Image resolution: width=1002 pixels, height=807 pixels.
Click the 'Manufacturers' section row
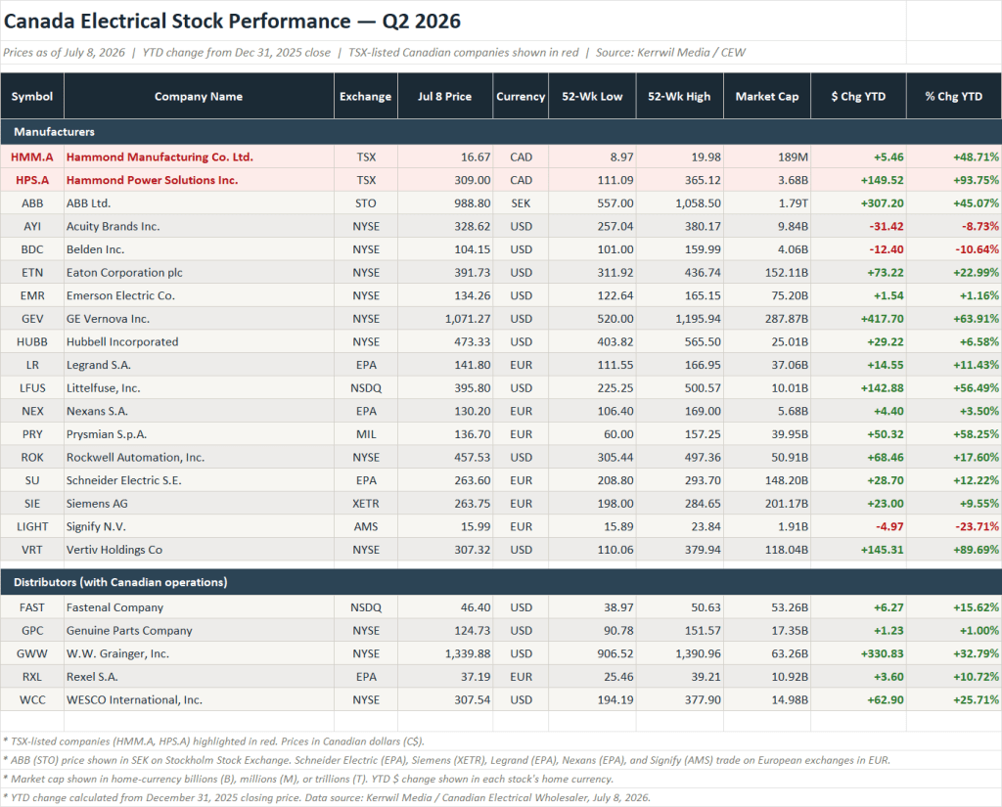[x=501, y=132]
